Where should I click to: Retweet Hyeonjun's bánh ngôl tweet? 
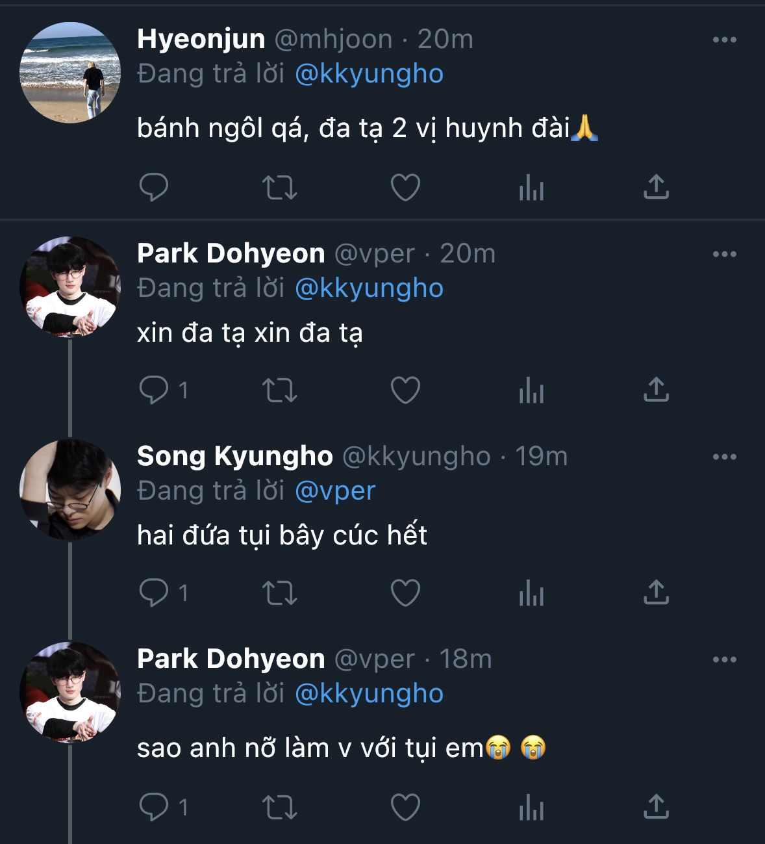pyautogui.click(x=279, y=188)
